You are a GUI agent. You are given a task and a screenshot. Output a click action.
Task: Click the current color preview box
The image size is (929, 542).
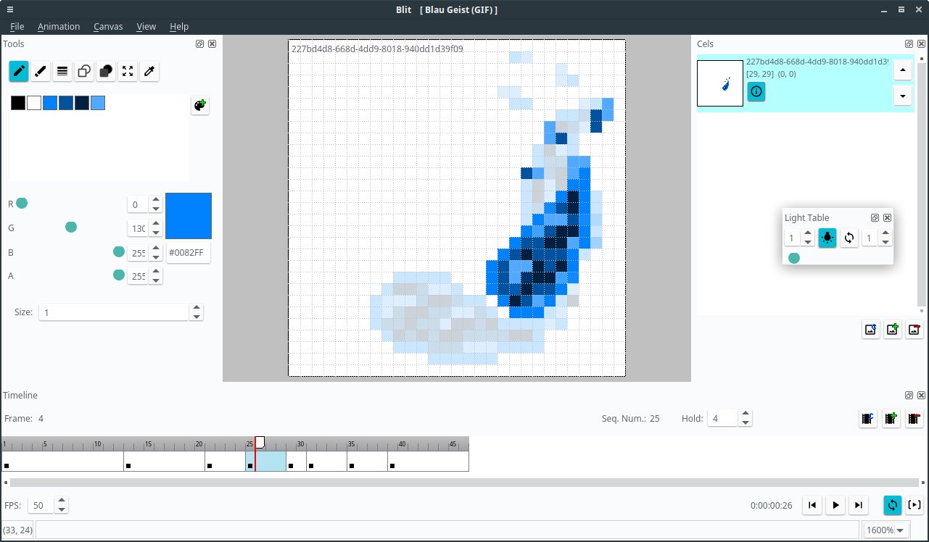189,216
